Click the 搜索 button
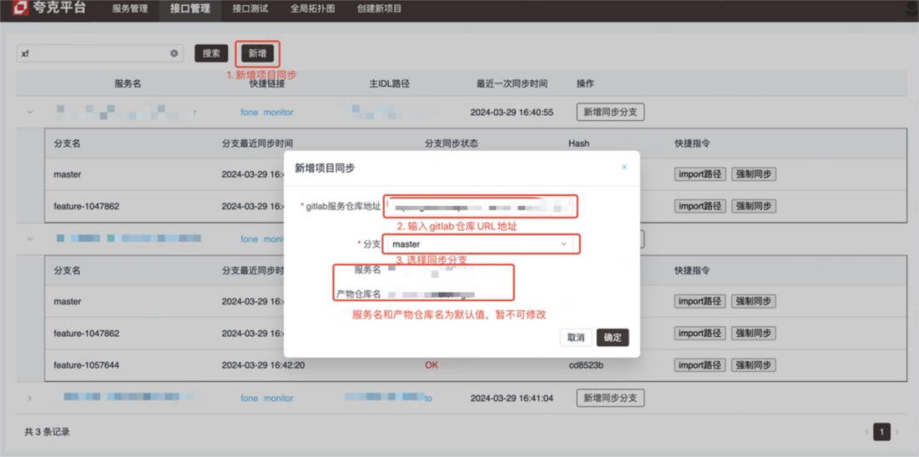The height and width of the screenshot is (457, 919). click(x=211, y=54)
